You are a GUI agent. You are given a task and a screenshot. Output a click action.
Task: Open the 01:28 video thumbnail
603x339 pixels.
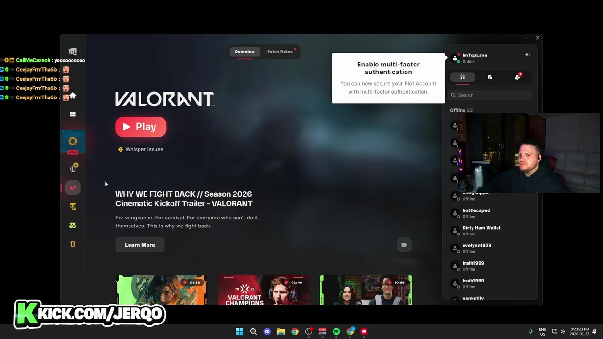point(162,290)
